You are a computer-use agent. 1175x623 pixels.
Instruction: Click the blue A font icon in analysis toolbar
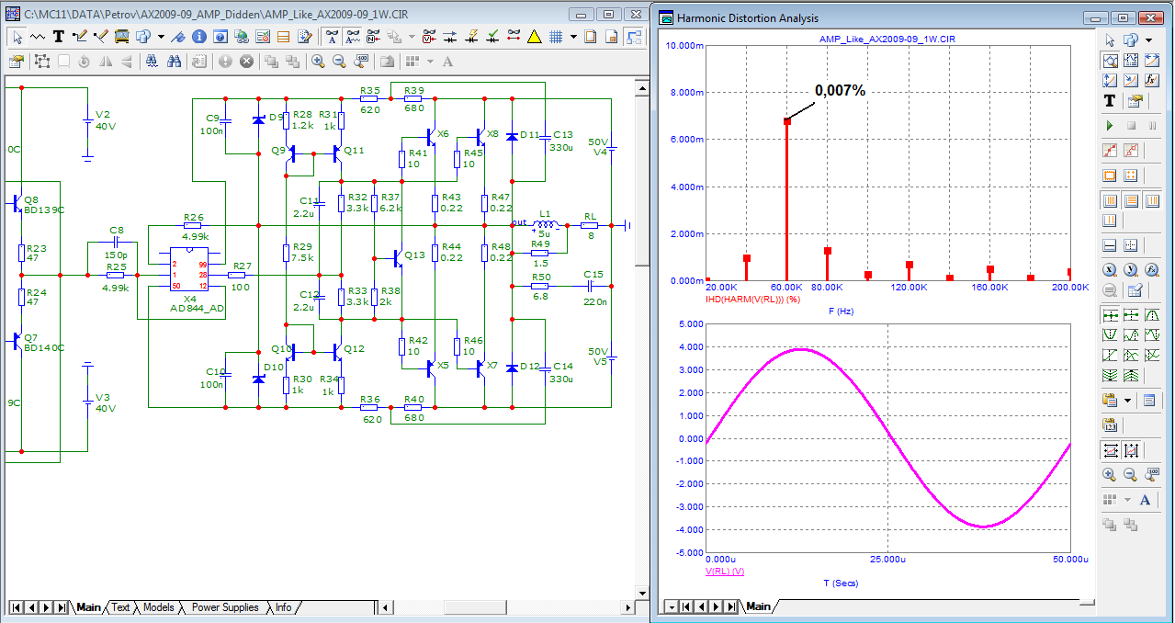click(1145, 499)
